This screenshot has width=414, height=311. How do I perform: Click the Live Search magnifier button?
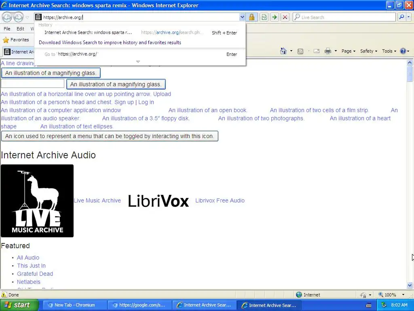pyautogui.click(x=401, y=17)
